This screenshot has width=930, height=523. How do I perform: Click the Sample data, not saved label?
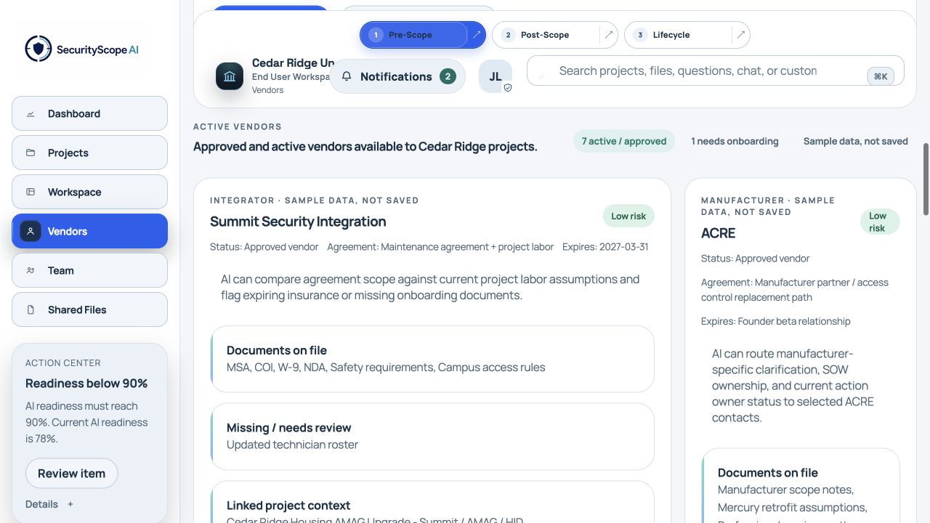coord(856,142)
